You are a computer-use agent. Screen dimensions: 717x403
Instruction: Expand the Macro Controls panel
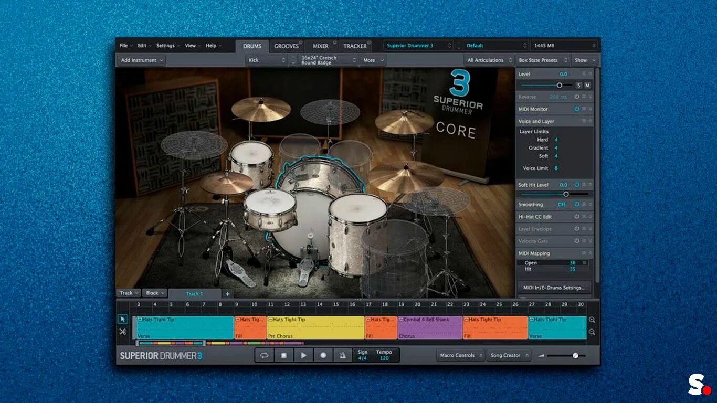pos(461,355)
